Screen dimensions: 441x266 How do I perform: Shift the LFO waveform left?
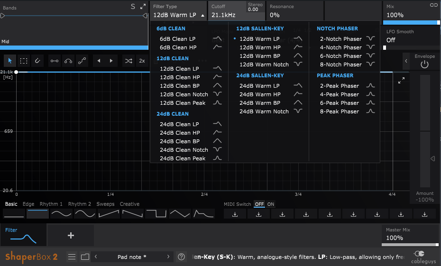tap(99, 61)
